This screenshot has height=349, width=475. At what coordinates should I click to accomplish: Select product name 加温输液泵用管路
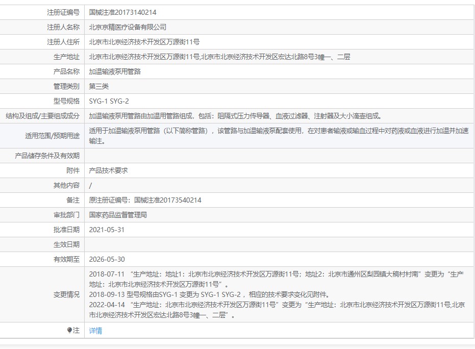115,72
